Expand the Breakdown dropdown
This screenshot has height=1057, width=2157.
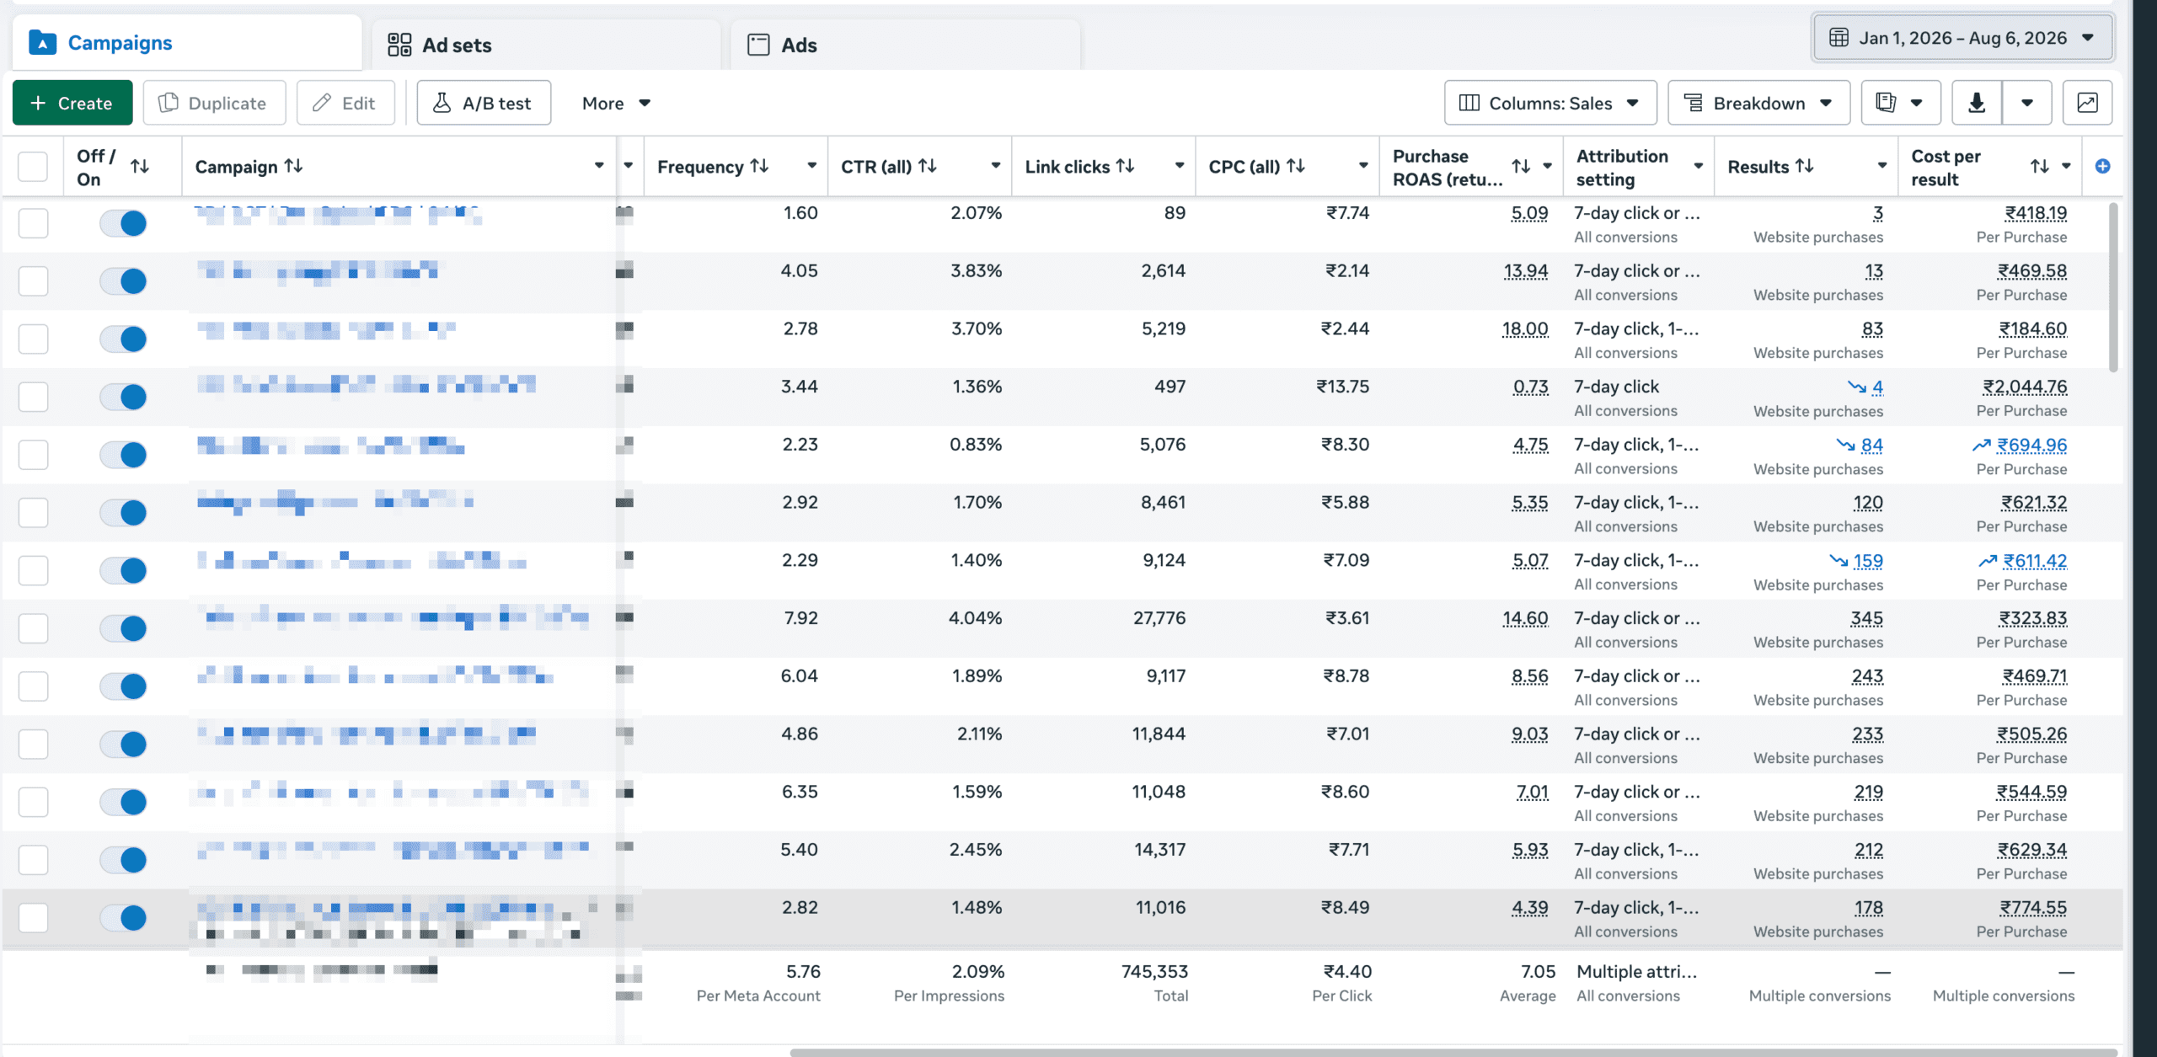[x=1758, y=103]
